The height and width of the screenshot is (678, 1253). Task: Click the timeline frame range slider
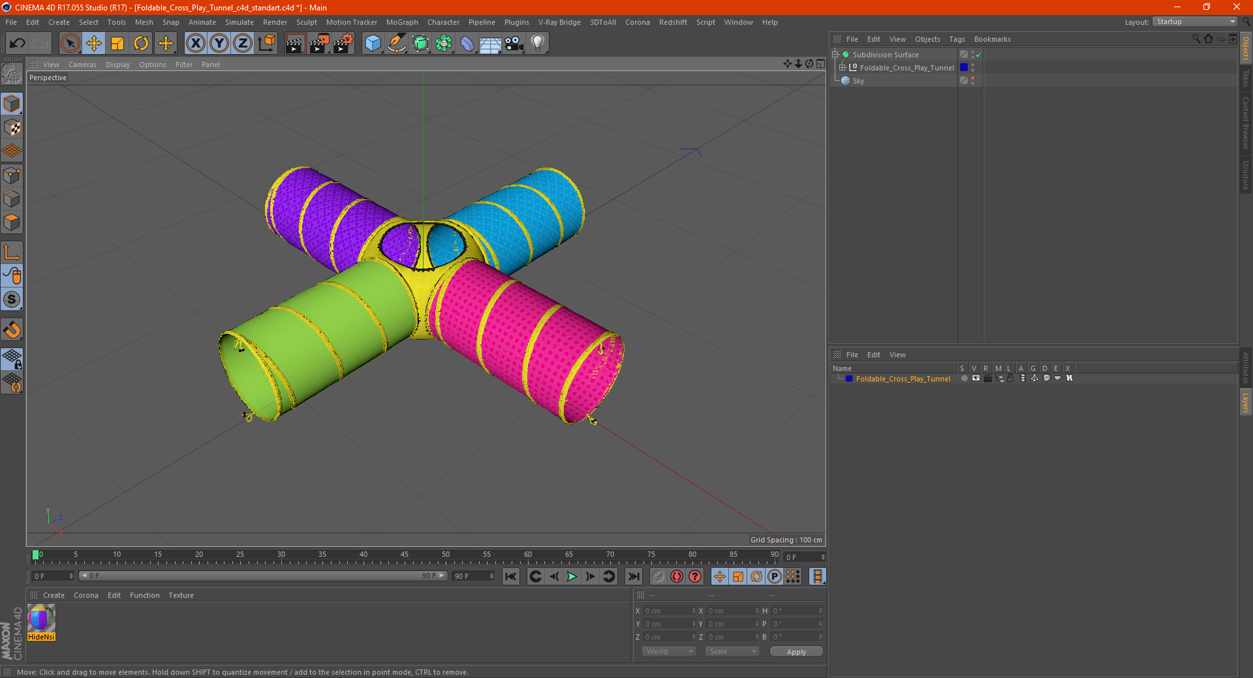click(x=263, y=576)
